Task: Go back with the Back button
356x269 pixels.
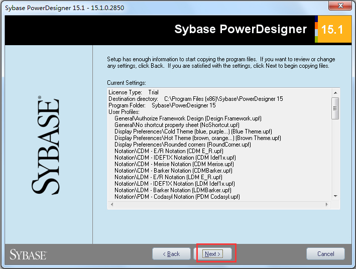Action: pos(171,254)
